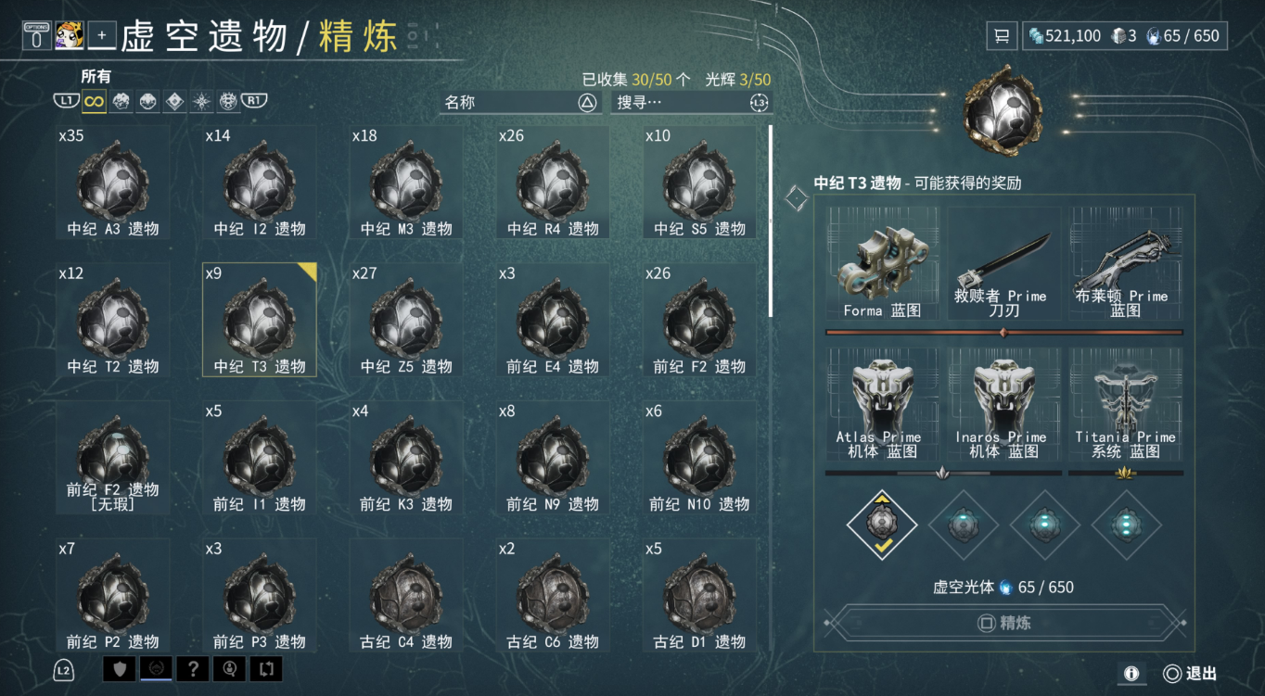Click the swap arrows icon at bottom

pos(266,668)
